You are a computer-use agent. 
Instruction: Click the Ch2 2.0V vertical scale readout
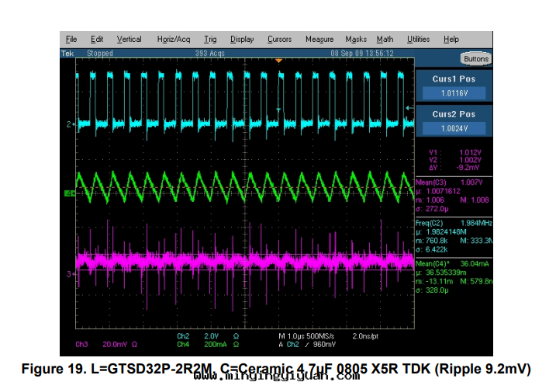click(211, 336)
